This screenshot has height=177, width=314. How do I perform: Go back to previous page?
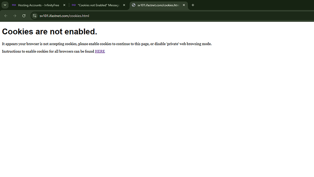point(6,16)
